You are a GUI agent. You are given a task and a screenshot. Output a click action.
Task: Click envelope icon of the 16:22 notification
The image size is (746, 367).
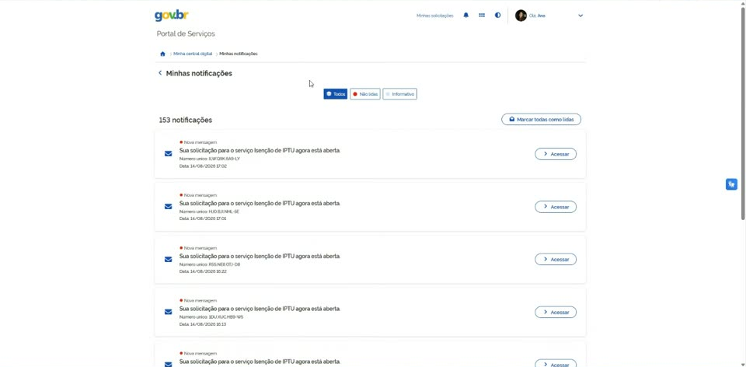168,260
